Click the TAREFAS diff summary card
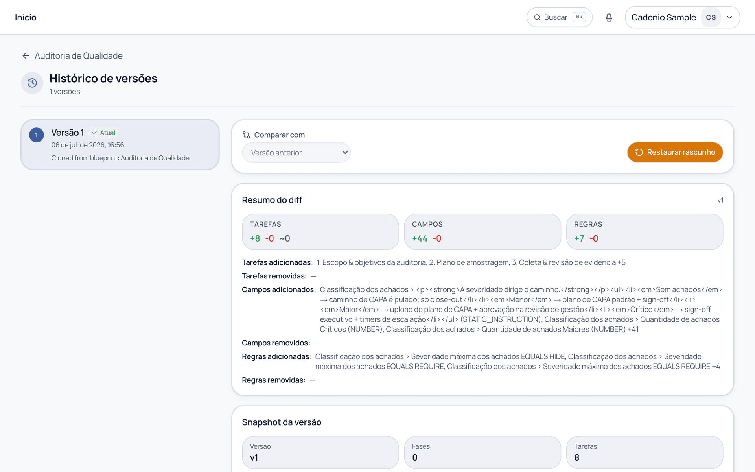Image resolution: width=755 pixels, height=472 pixels. pos(320,232)
